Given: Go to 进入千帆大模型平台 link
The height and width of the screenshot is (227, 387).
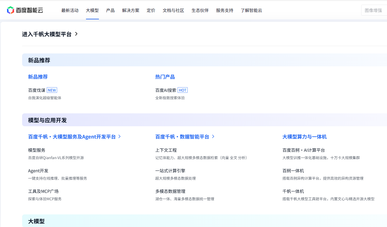Looking at the screenshot, I should click(47, 34).
